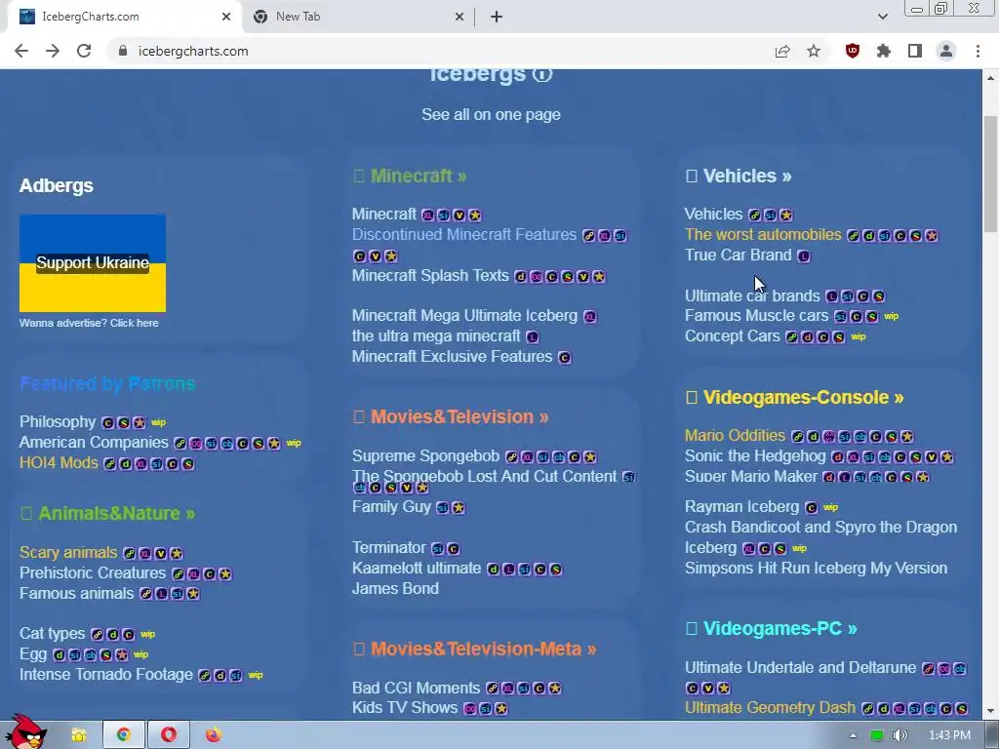Viewport: 999px width, 749px height.
Task: Click the browser forward arrow
Action: point(53,51)
